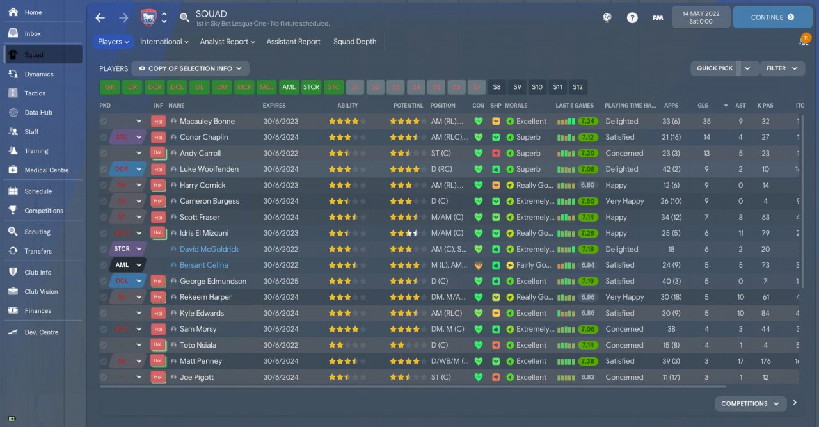The width and height of the screenshot is (819, 427).
Task: Expand the Copy of Selection Info view dropdown
Action: 190,68
